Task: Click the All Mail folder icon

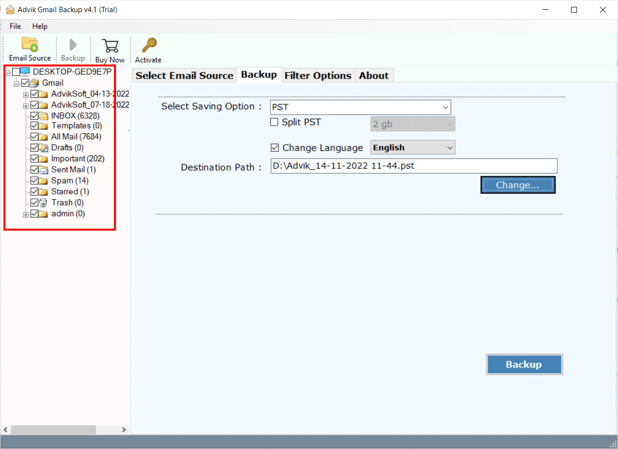Action: click(x=44, y=136)
